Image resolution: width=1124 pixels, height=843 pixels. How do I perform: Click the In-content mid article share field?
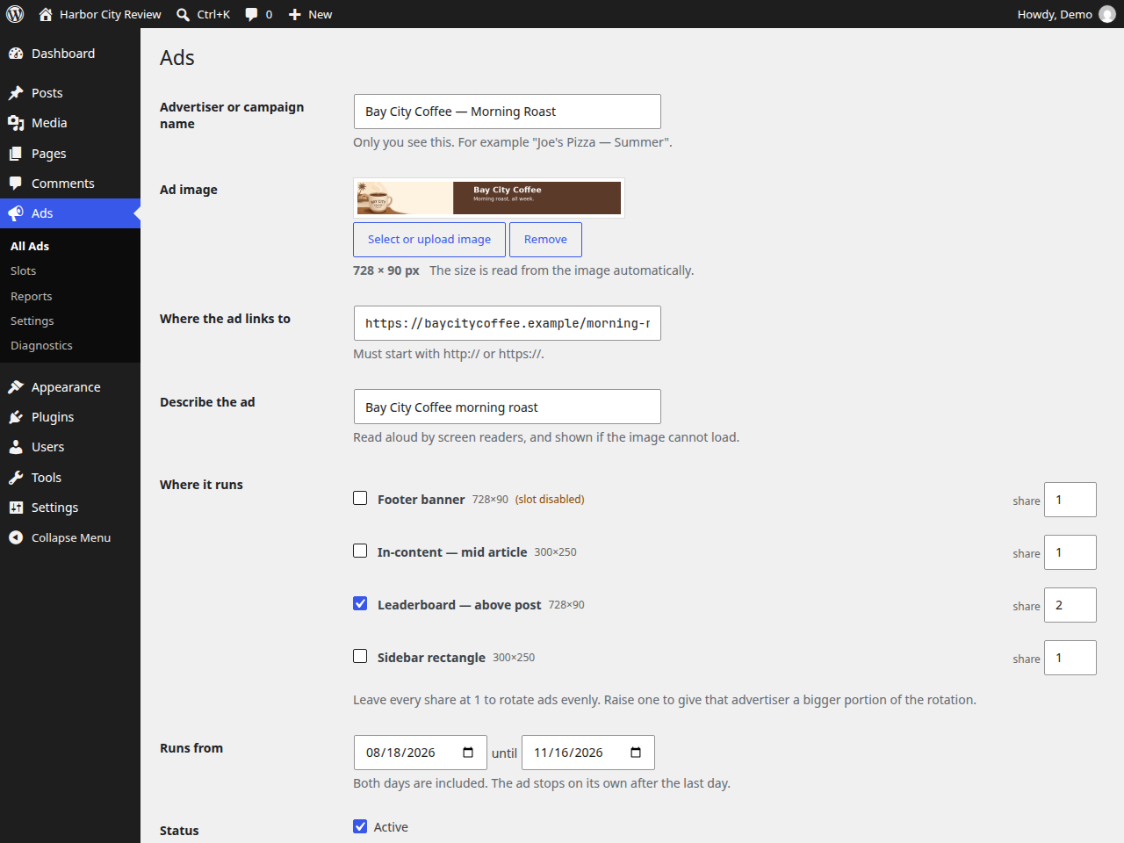pyautogui.click(x=1070, y=552)
